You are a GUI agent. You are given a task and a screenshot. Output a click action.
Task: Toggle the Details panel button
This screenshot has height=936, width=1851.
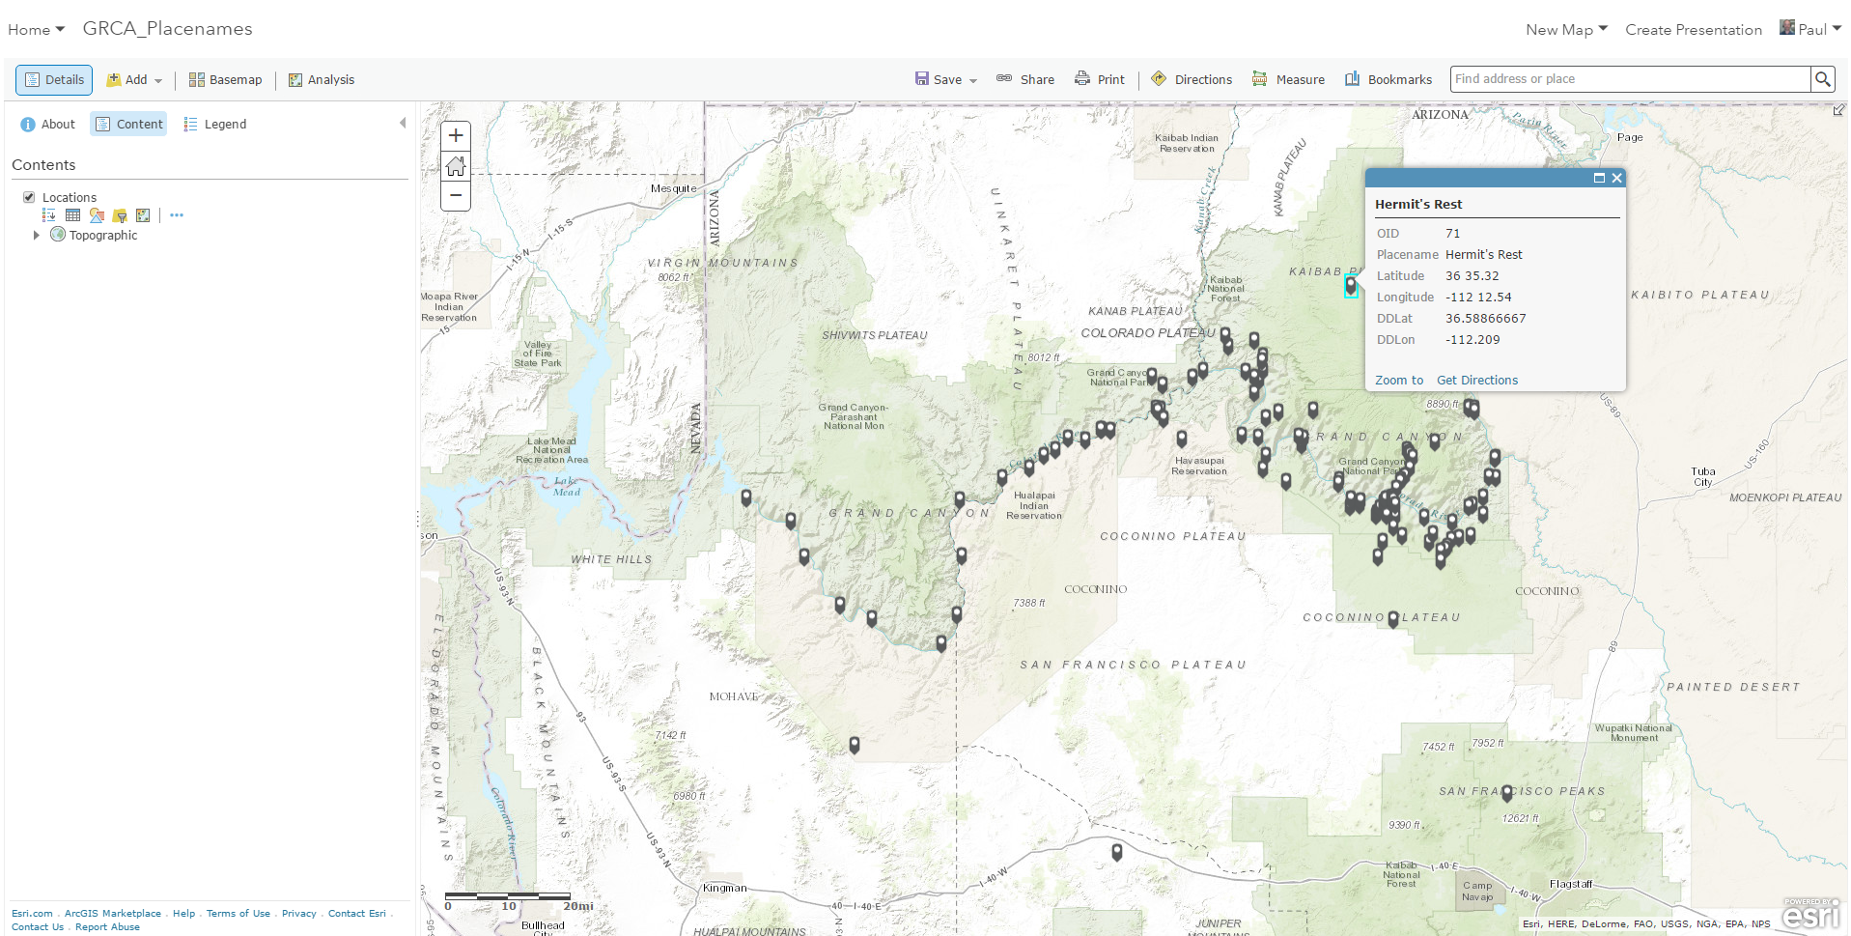[x=54, y=79]
